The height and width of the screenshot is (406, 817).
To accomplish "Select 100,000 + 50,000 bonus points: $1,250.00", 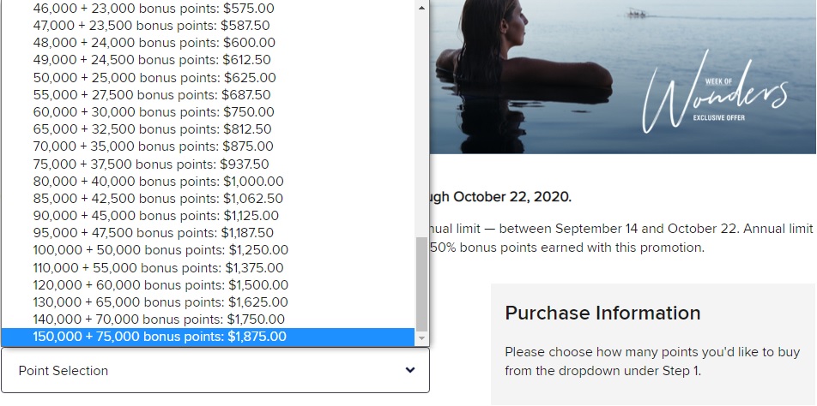I will 160,250.
